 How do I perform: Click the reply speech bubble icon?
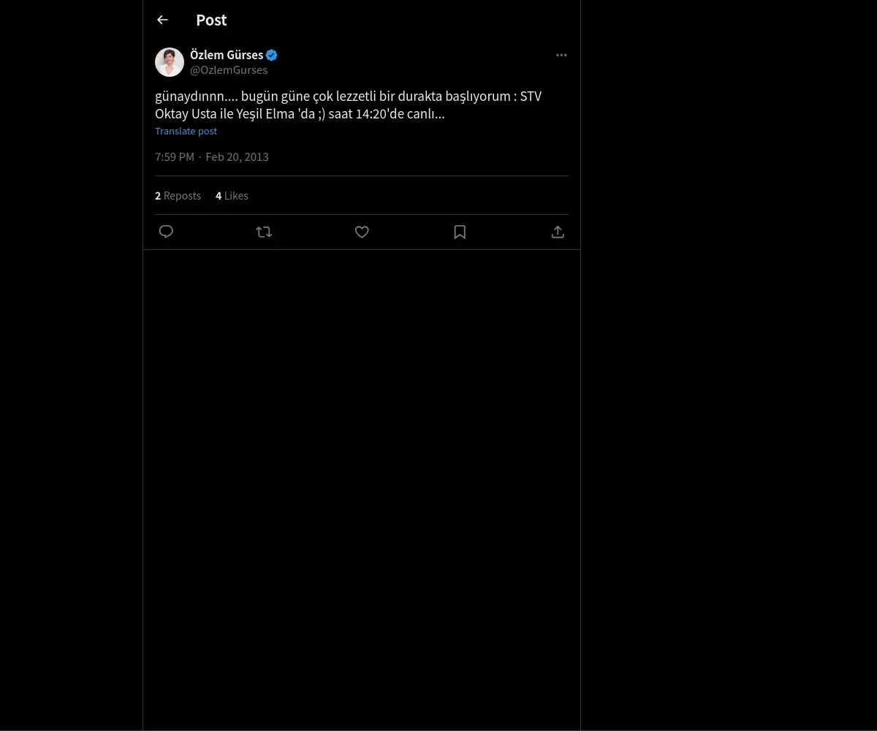166,232
